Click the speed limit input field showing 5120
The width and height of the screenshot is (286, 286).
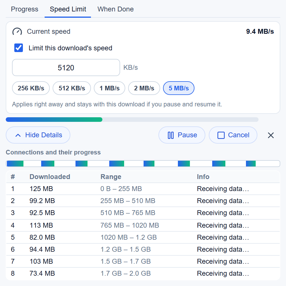click(x=66, y=67)
